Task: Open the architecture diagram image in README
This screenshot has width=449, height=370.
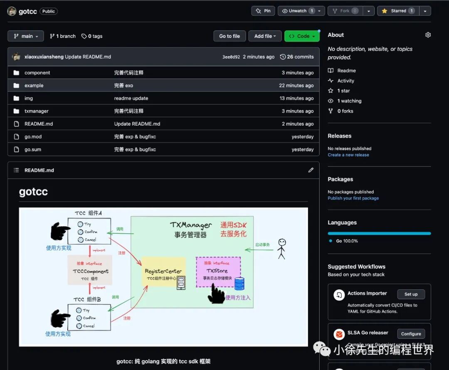Action: point(163,276)
